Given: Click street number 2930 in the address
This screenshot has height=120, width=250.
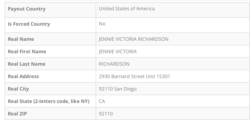Looking at the screenshot, I should (x=104, y=76).
